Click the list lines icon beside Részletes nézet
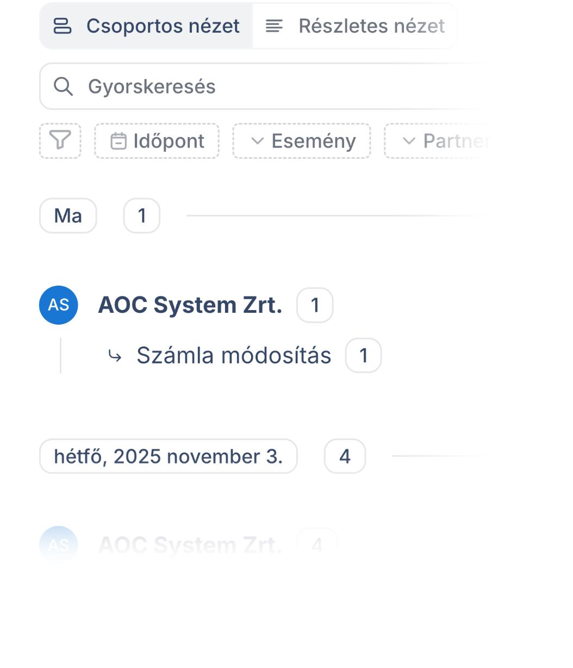The height and width of the screenshot is (668, 573). pos(274,26)
